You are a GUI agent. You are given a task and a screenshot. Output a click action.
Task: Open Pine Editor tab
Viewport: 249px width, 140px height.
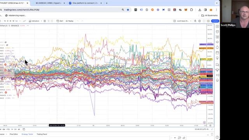(14, 134)
